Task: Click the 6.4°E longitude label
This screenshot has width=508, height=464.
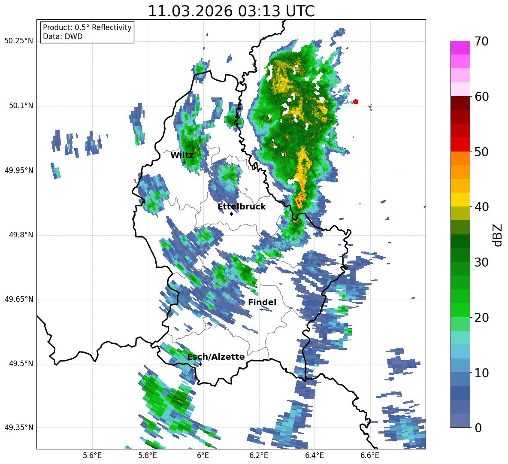Action: pos(314,455)
